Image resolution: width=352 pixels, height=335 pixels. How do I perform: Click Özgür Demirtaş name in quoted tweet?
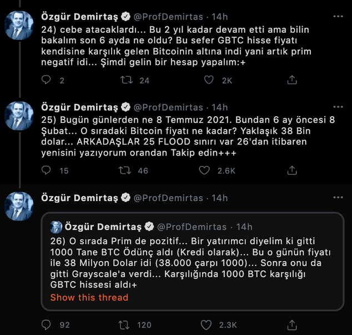pos(103,227)
